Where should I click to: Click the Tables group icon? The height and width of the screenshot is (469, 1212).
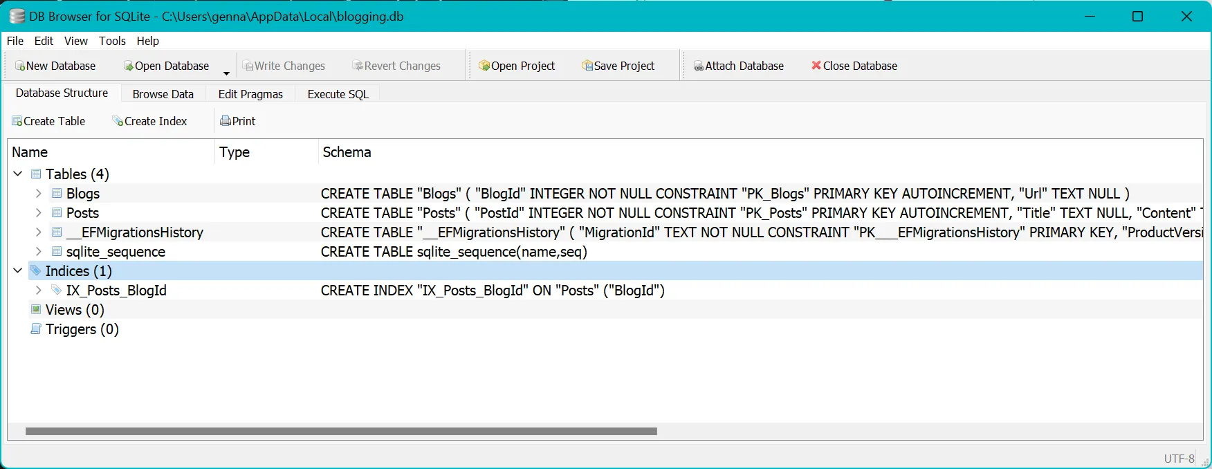pos(36,174)
